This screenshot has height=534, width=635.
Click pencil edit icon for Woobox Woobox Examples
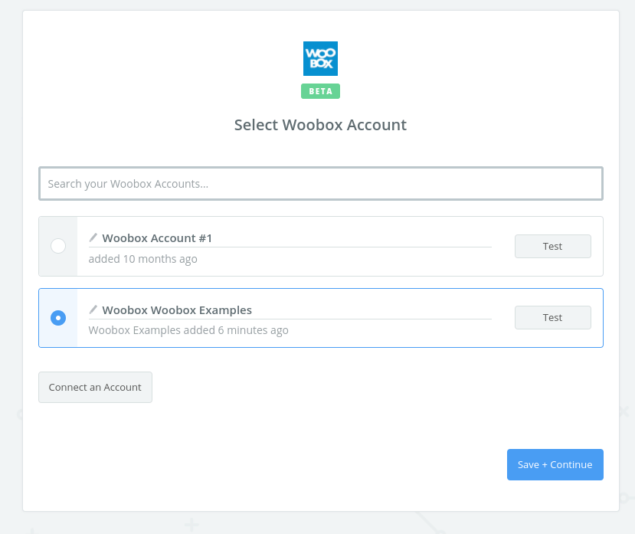[93, 310]
